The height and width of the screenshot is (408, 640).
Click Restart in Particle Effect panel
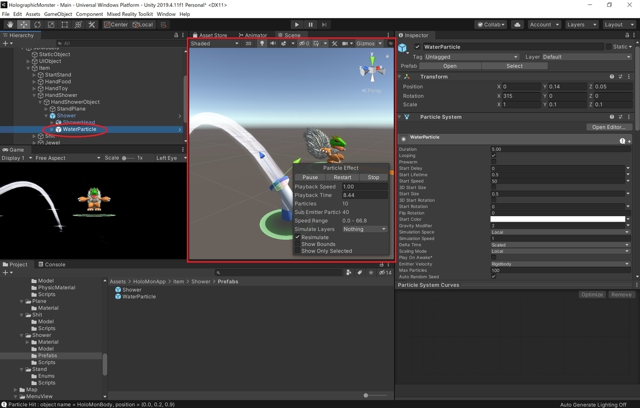pos(342,177)
